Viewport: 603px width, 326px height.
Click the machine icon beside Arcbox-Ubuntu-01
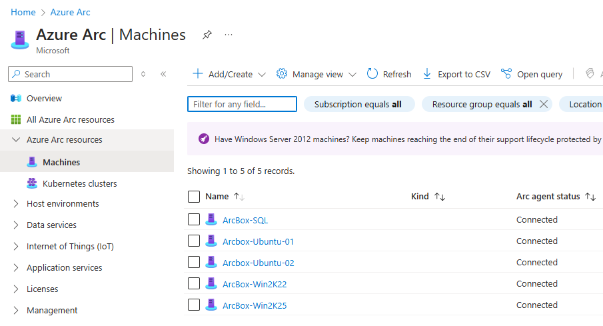pos(211,241)
